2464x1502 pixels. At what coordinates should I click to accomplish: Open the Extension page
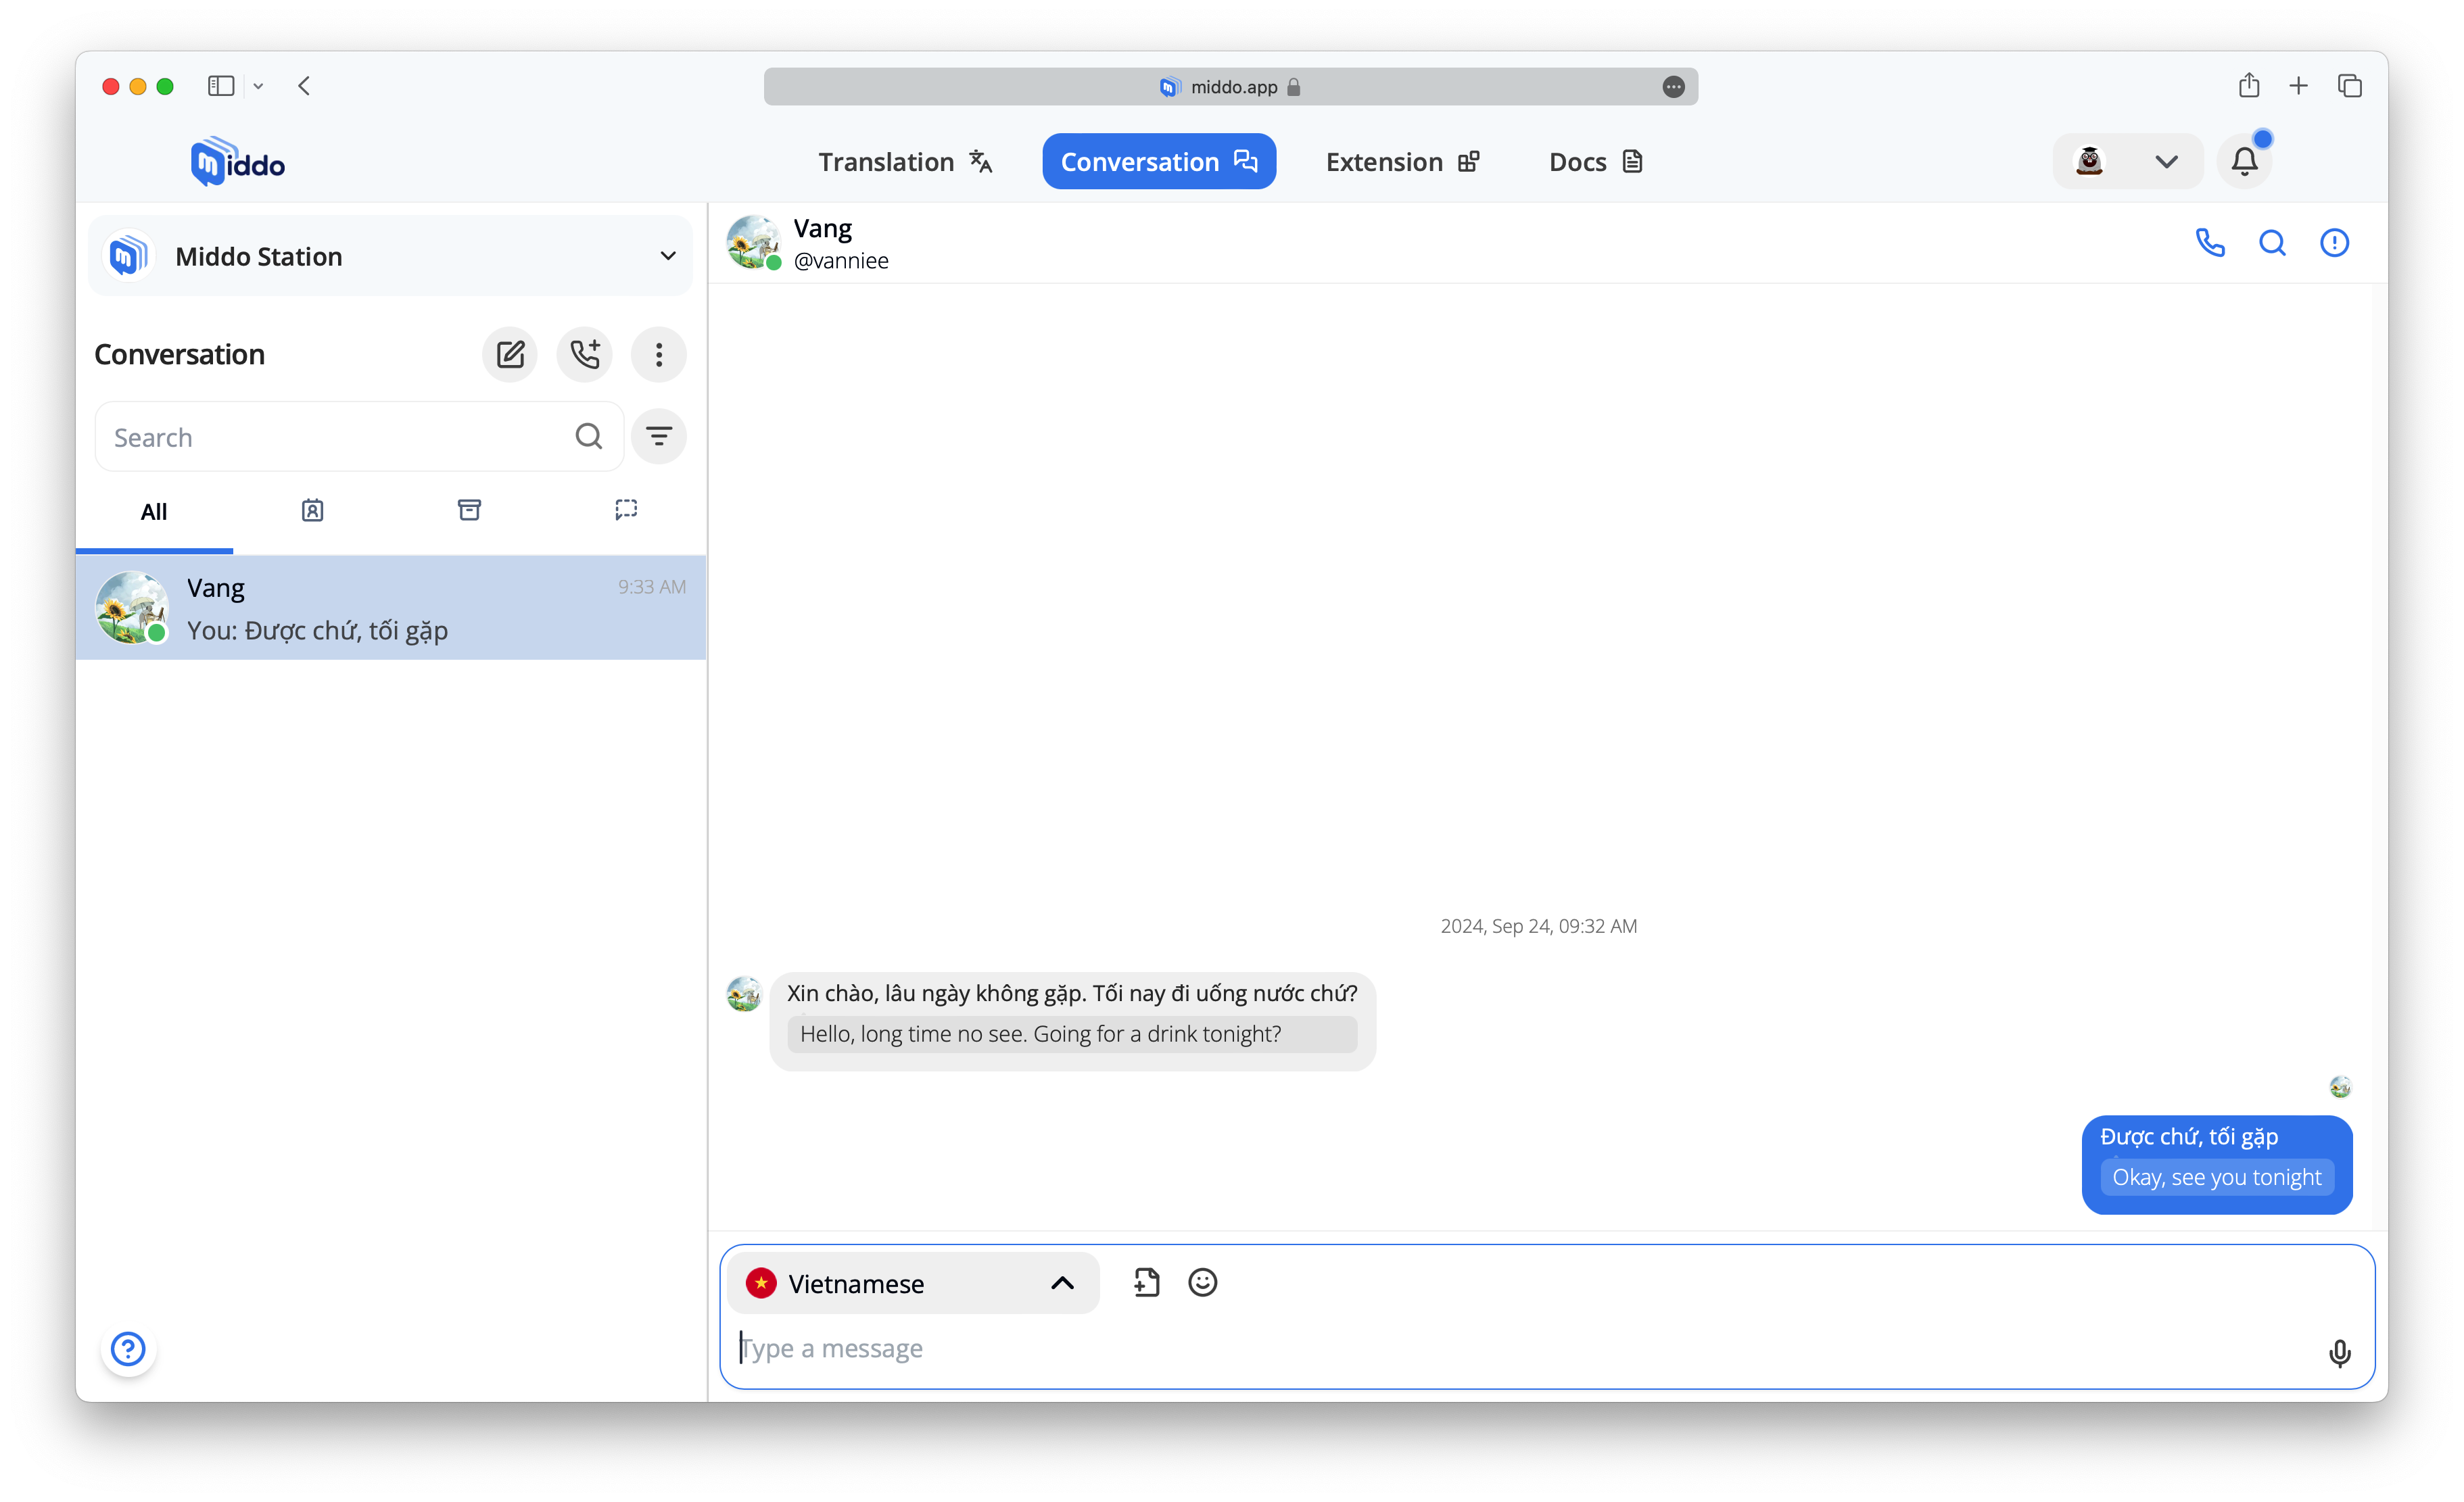point(1402,161)
